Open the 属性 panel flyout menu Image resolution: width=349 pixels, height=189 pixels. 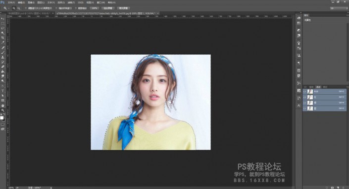point(348,15)
